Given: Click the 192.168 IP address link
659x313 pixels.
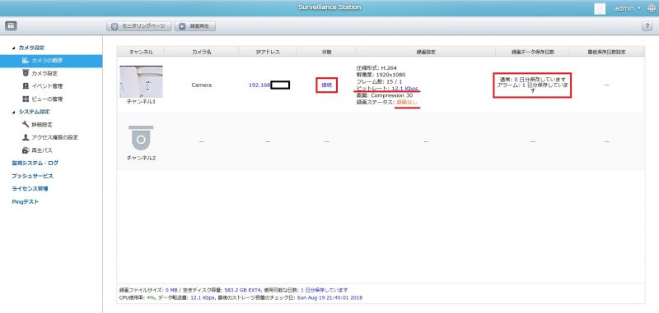Looking at the screenshot, I should tap(259, 85).
